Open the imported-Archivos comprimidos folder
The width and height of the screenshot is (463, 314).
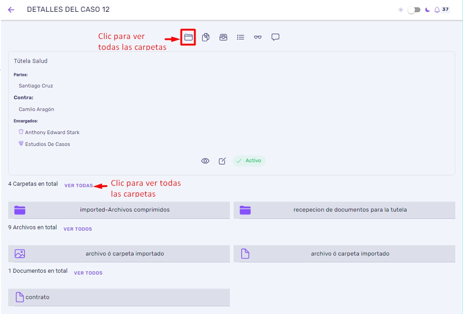click(119, 210)
